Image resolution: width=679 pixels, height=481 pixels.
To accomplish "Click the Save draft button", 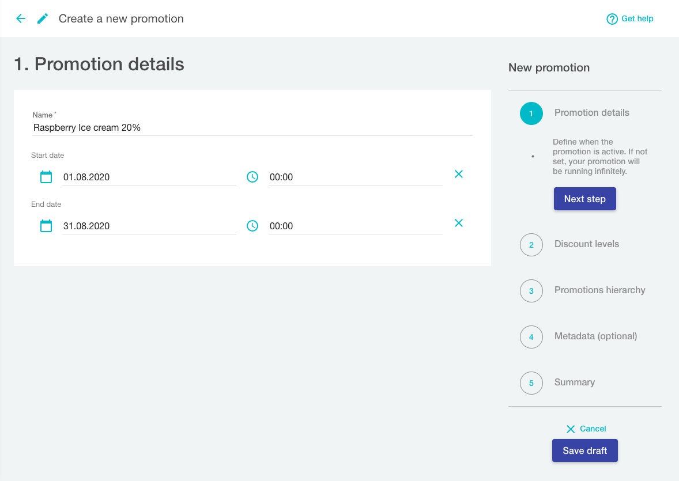I will (584, 450).
